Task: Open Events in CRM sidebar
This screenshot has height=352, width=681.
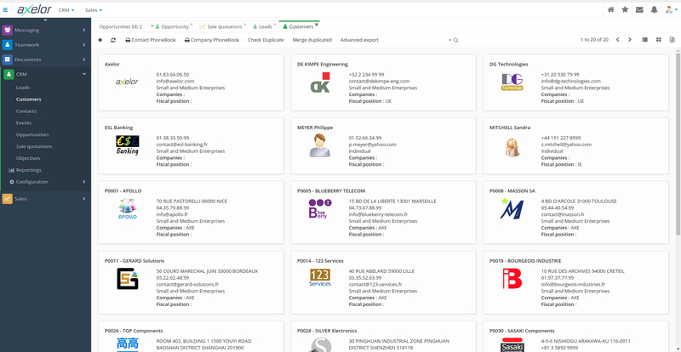Action: (x=24, y=122)
